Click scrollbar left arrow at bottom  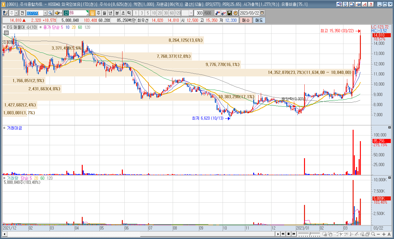[4, 234]
